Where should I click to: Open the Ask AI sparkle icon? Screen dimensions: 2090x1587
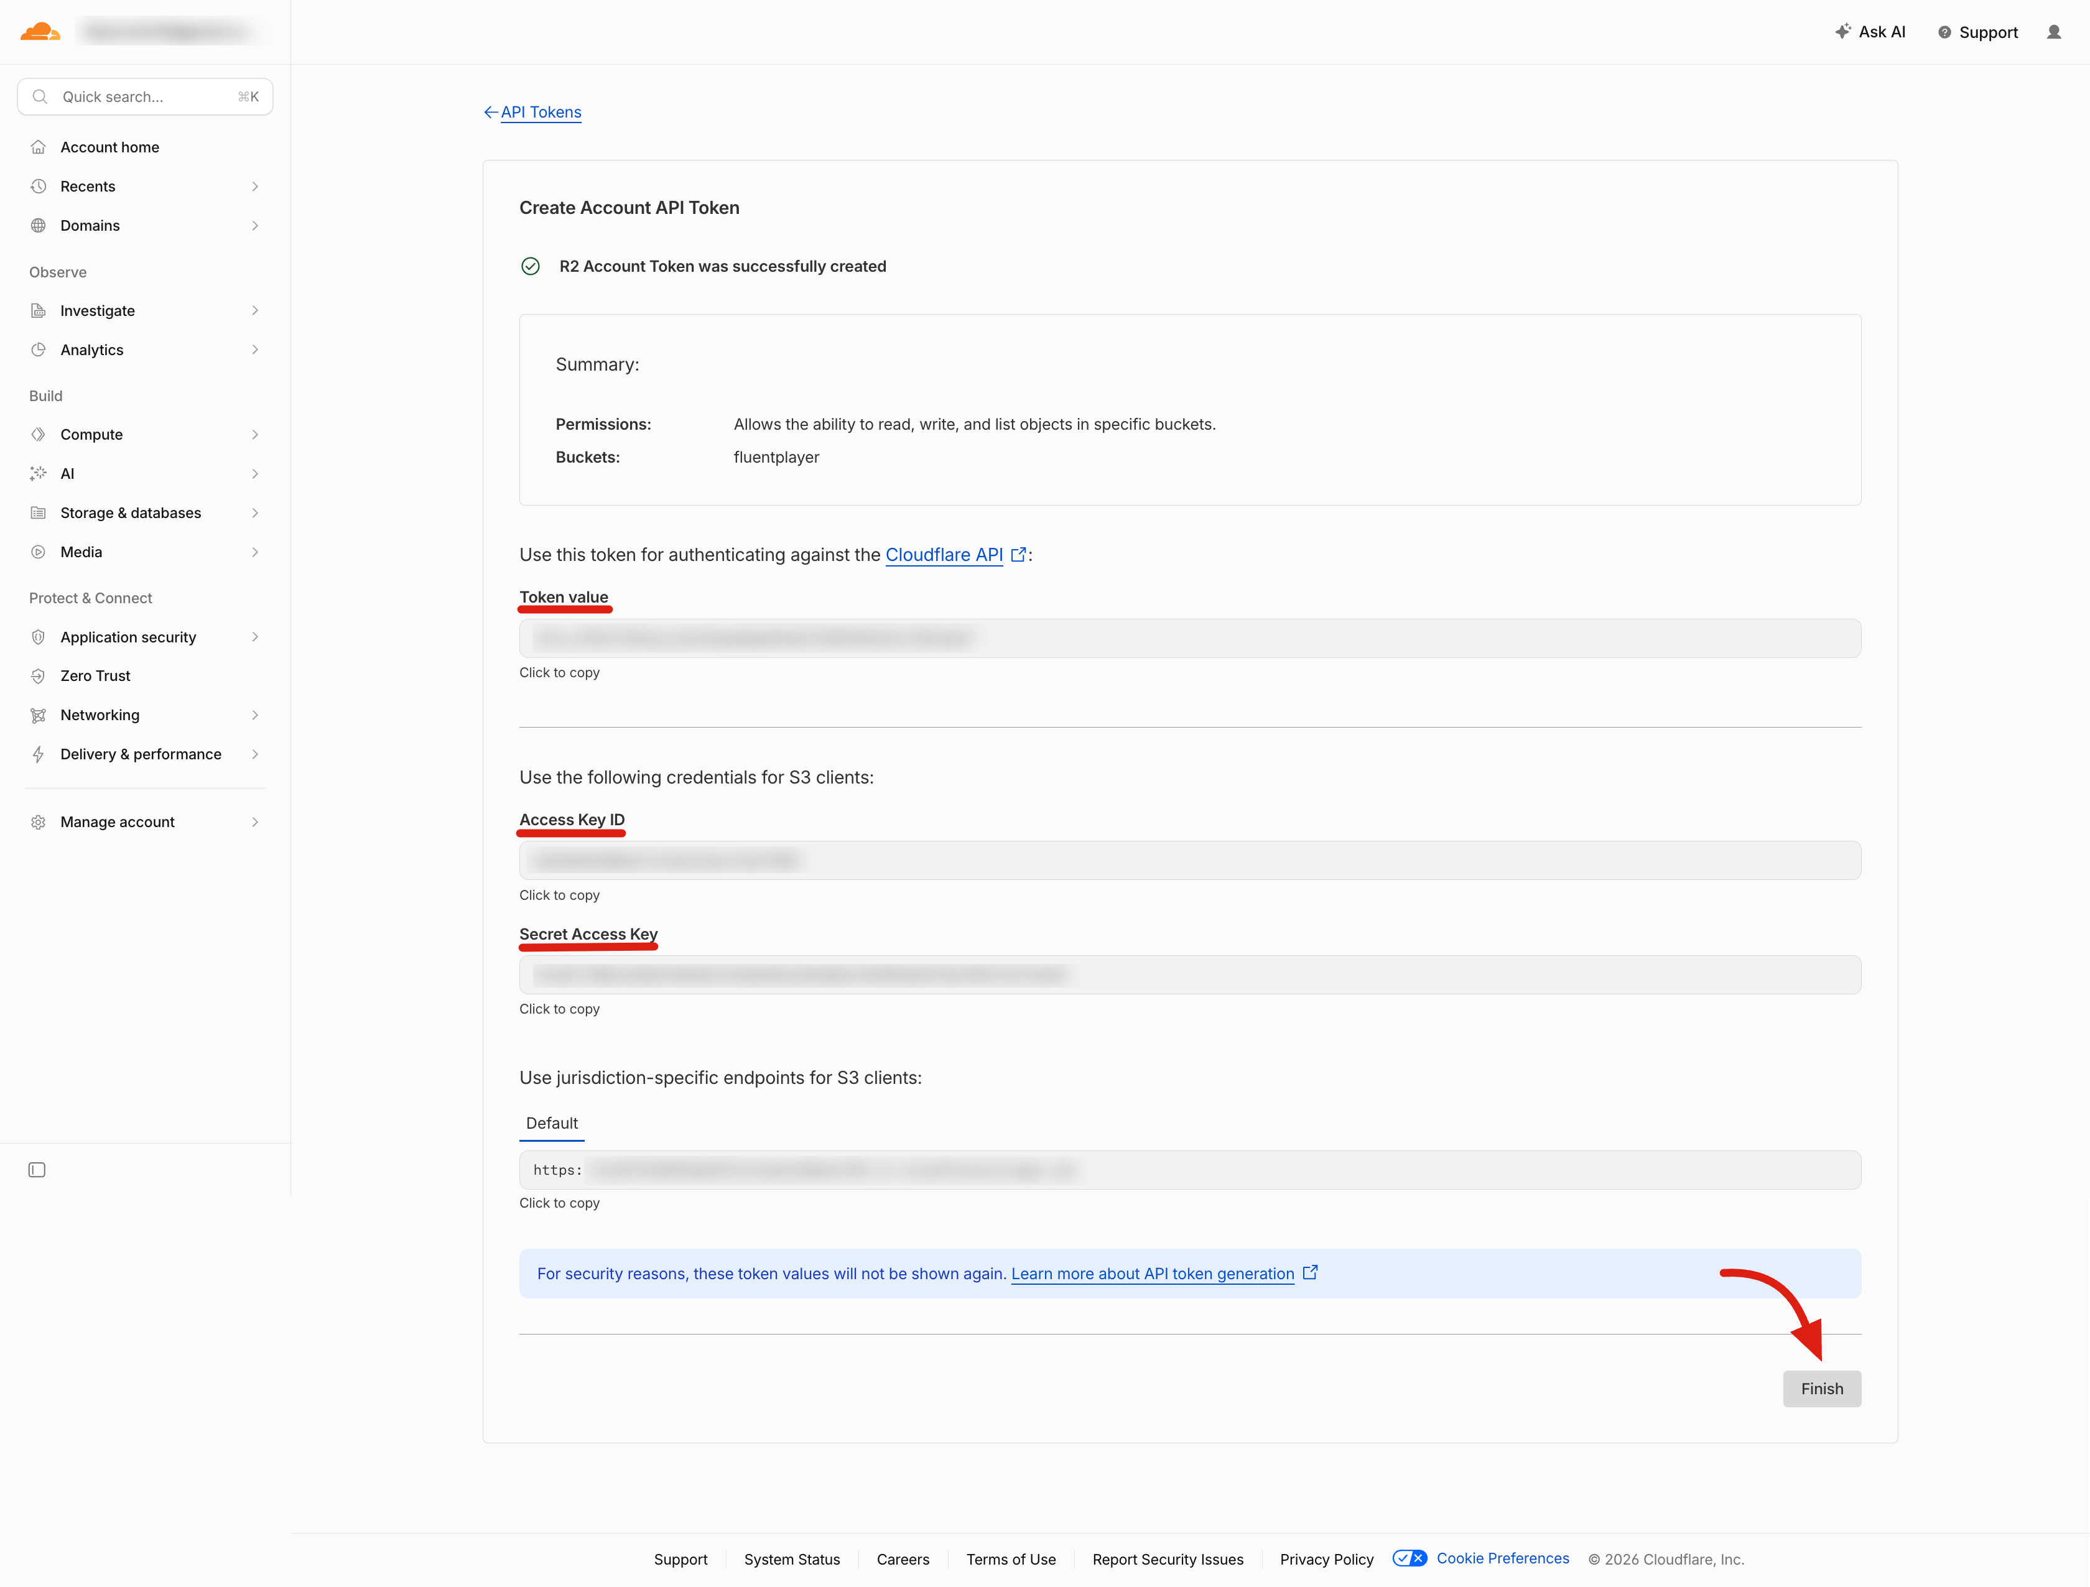coord(1842,31)
